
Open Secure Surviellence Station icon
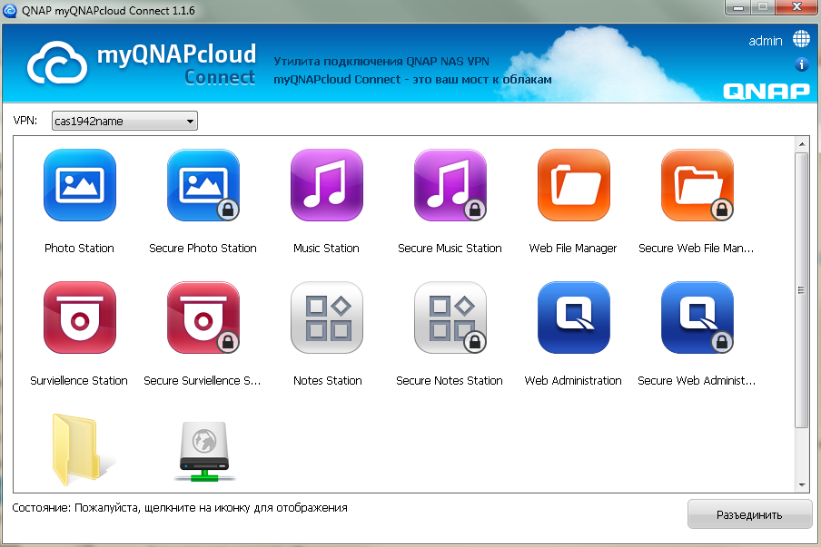(203, 317)
